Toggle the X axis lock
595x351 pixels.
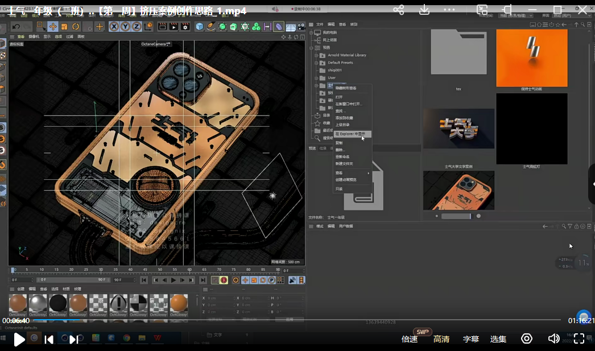114,27
